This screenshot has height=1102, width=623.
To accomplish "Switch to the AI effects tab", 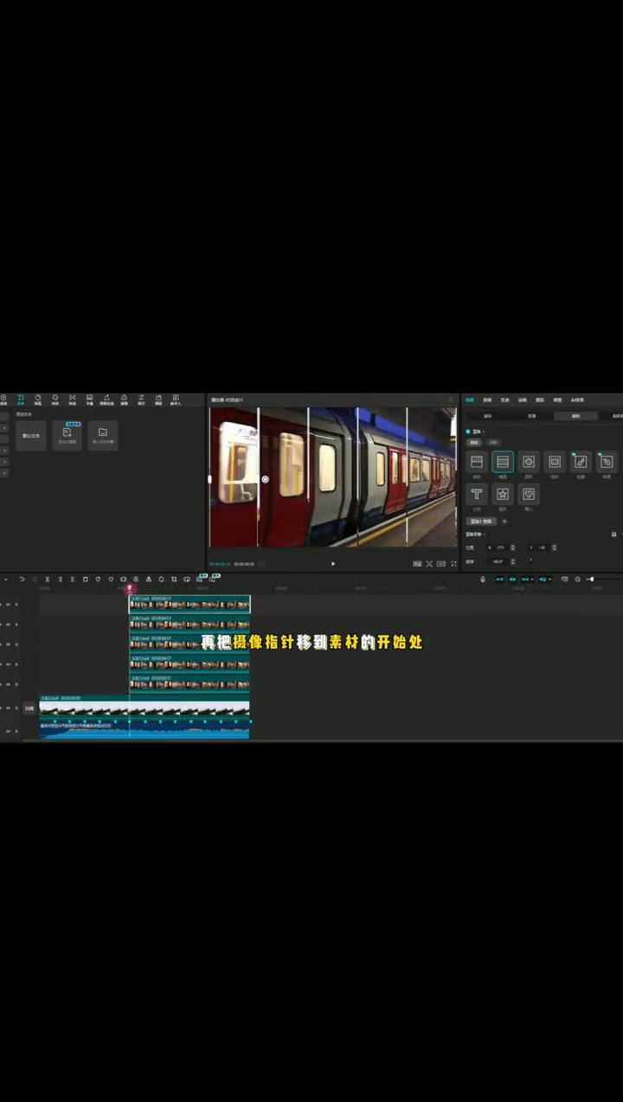I will coord(577,400).
